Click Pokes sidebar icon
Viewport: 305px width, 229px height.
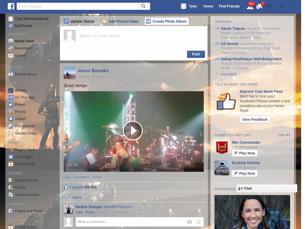pos(11,105)
